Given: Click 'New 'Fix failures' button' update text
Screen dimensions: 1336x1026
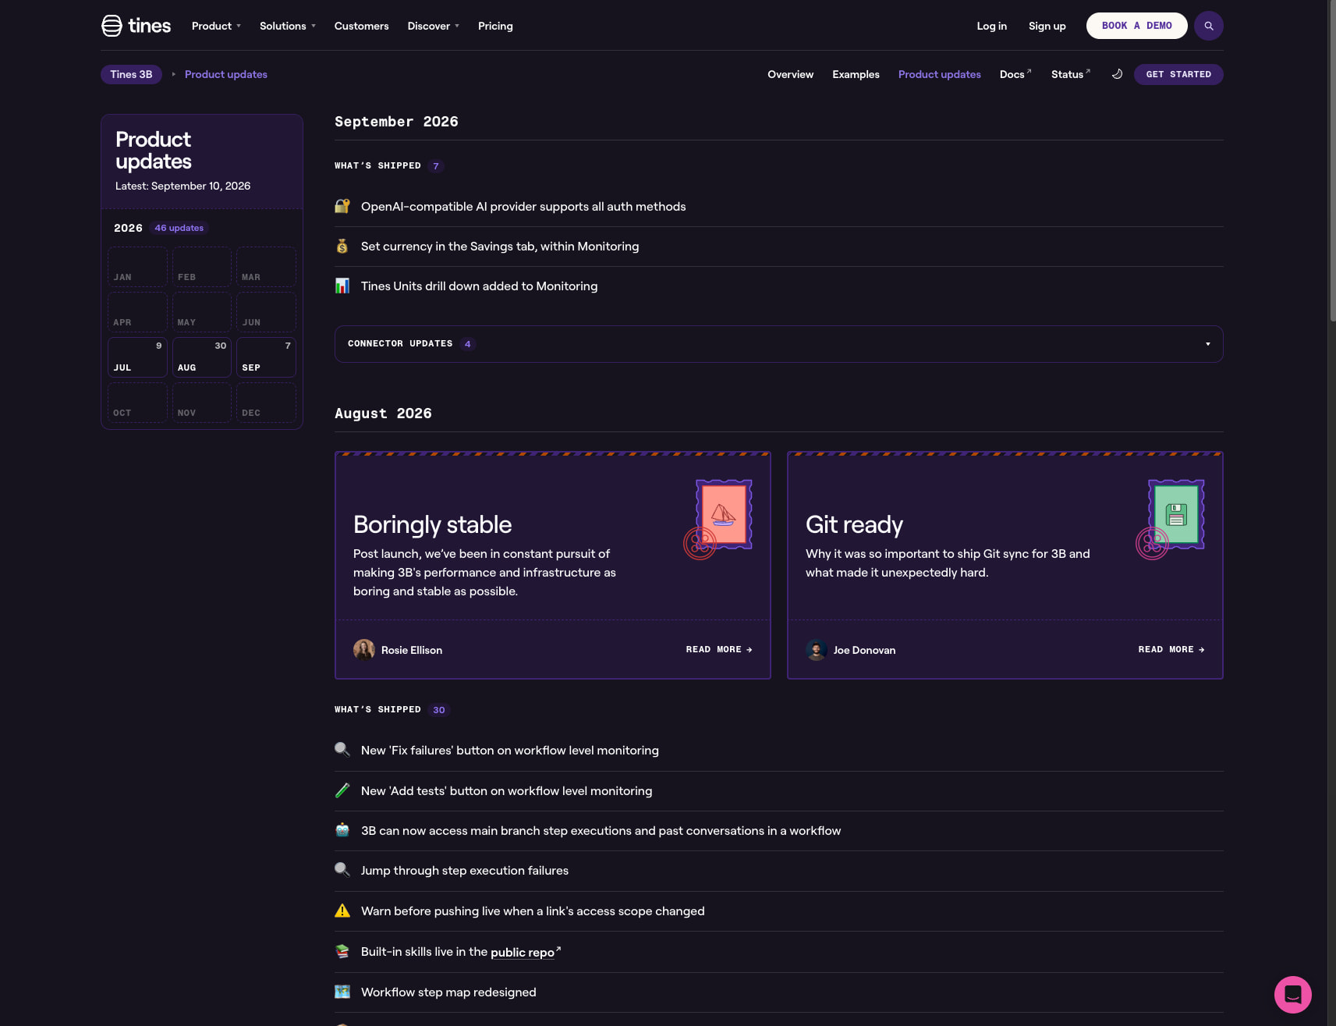Looking at the screenshot, I should pos(510,750).
